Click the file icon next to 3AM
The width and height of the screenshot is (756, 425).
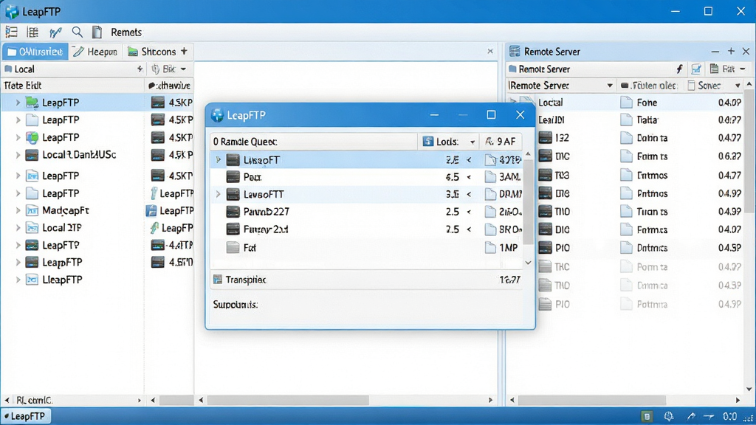[490, 177]
